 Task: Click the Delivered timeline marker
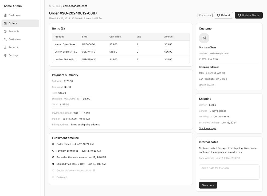53,177
